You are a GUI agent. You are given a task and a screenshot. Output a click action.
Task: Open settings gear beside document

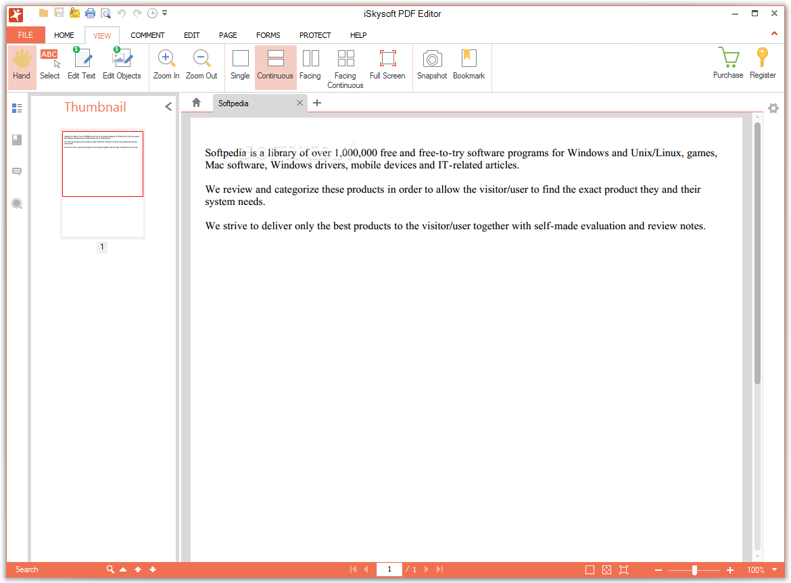tap(773, 108)
